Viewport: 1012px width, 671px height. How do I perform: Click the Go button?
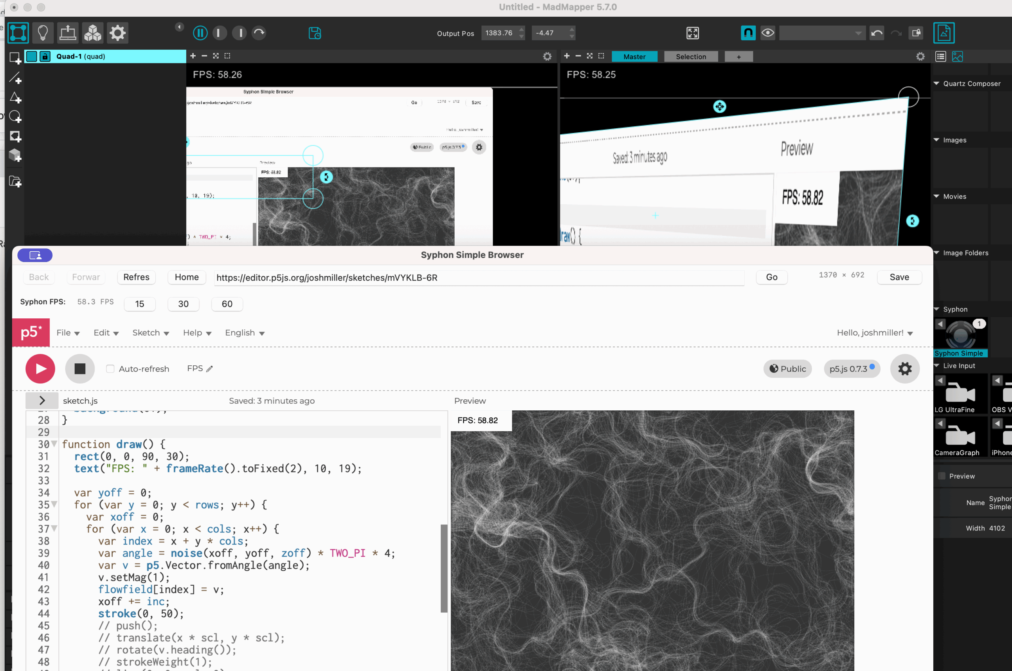click(x=771, y=277)
